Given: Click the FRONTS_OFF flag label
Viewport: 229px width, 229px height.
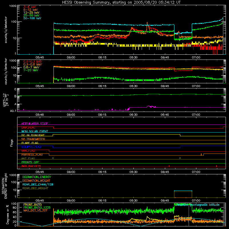Looking at the screenshot, I should point(30,162).
